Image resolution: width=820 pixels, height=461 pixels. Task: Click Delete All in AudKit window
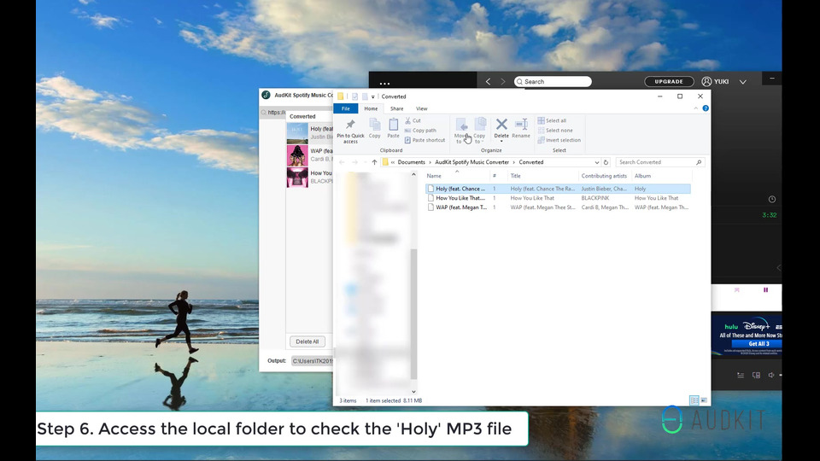pyautogui.click(x=307, y=341)
